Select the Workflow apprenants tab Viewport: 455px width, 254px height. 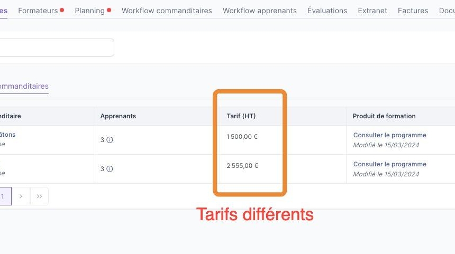[x=259, y=11]
